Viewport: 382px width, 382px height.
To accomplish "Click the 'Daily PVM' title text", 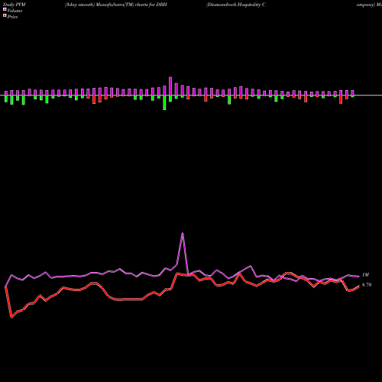I will point(15,5).
